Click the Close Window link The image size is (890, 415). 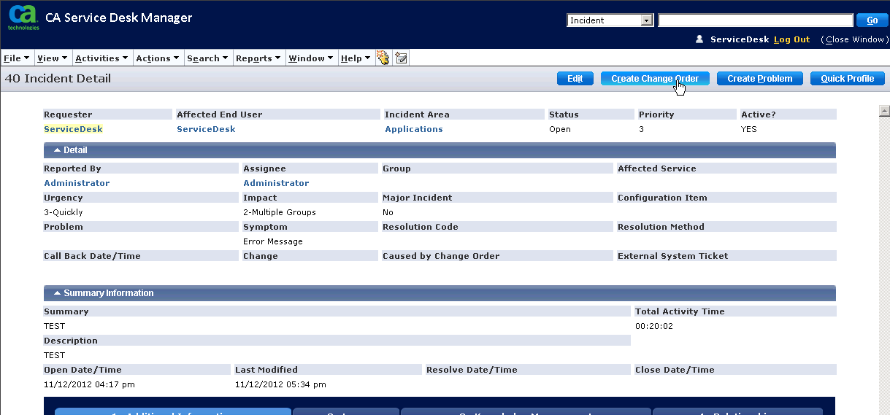pyautogui.click(x=853, y=39)
